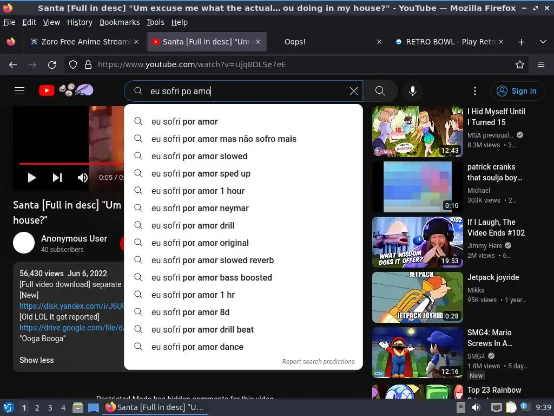Viewport: 554px width, 416px height.
Task: Open the disk.yandex.com download link
Action: [71, 306]
